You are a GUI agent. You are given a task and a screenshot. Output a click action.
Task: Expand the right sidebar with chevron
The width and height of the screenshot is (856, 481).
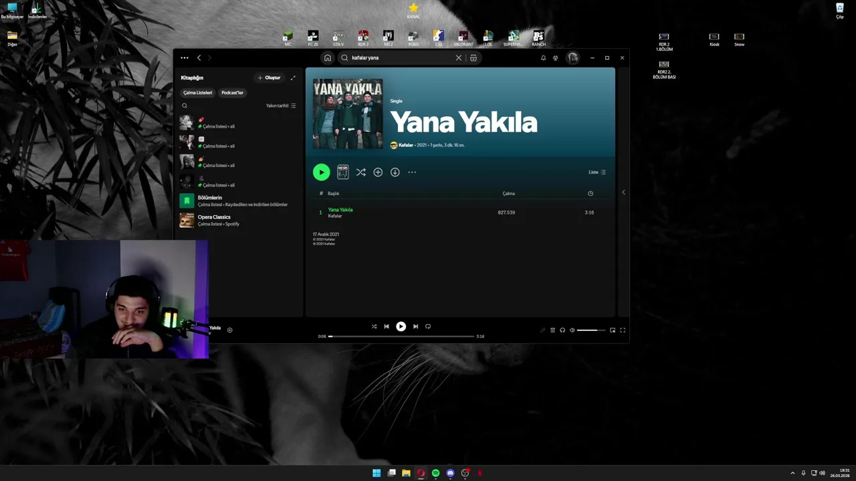point(623,192)
